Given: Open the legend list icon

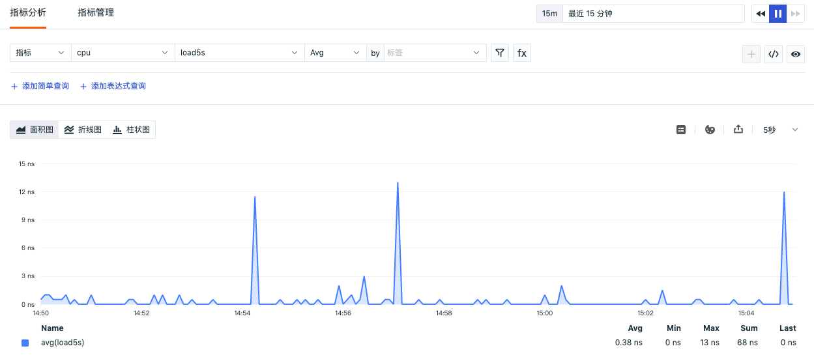Looking at the screenshot, I should coord(681,130).
